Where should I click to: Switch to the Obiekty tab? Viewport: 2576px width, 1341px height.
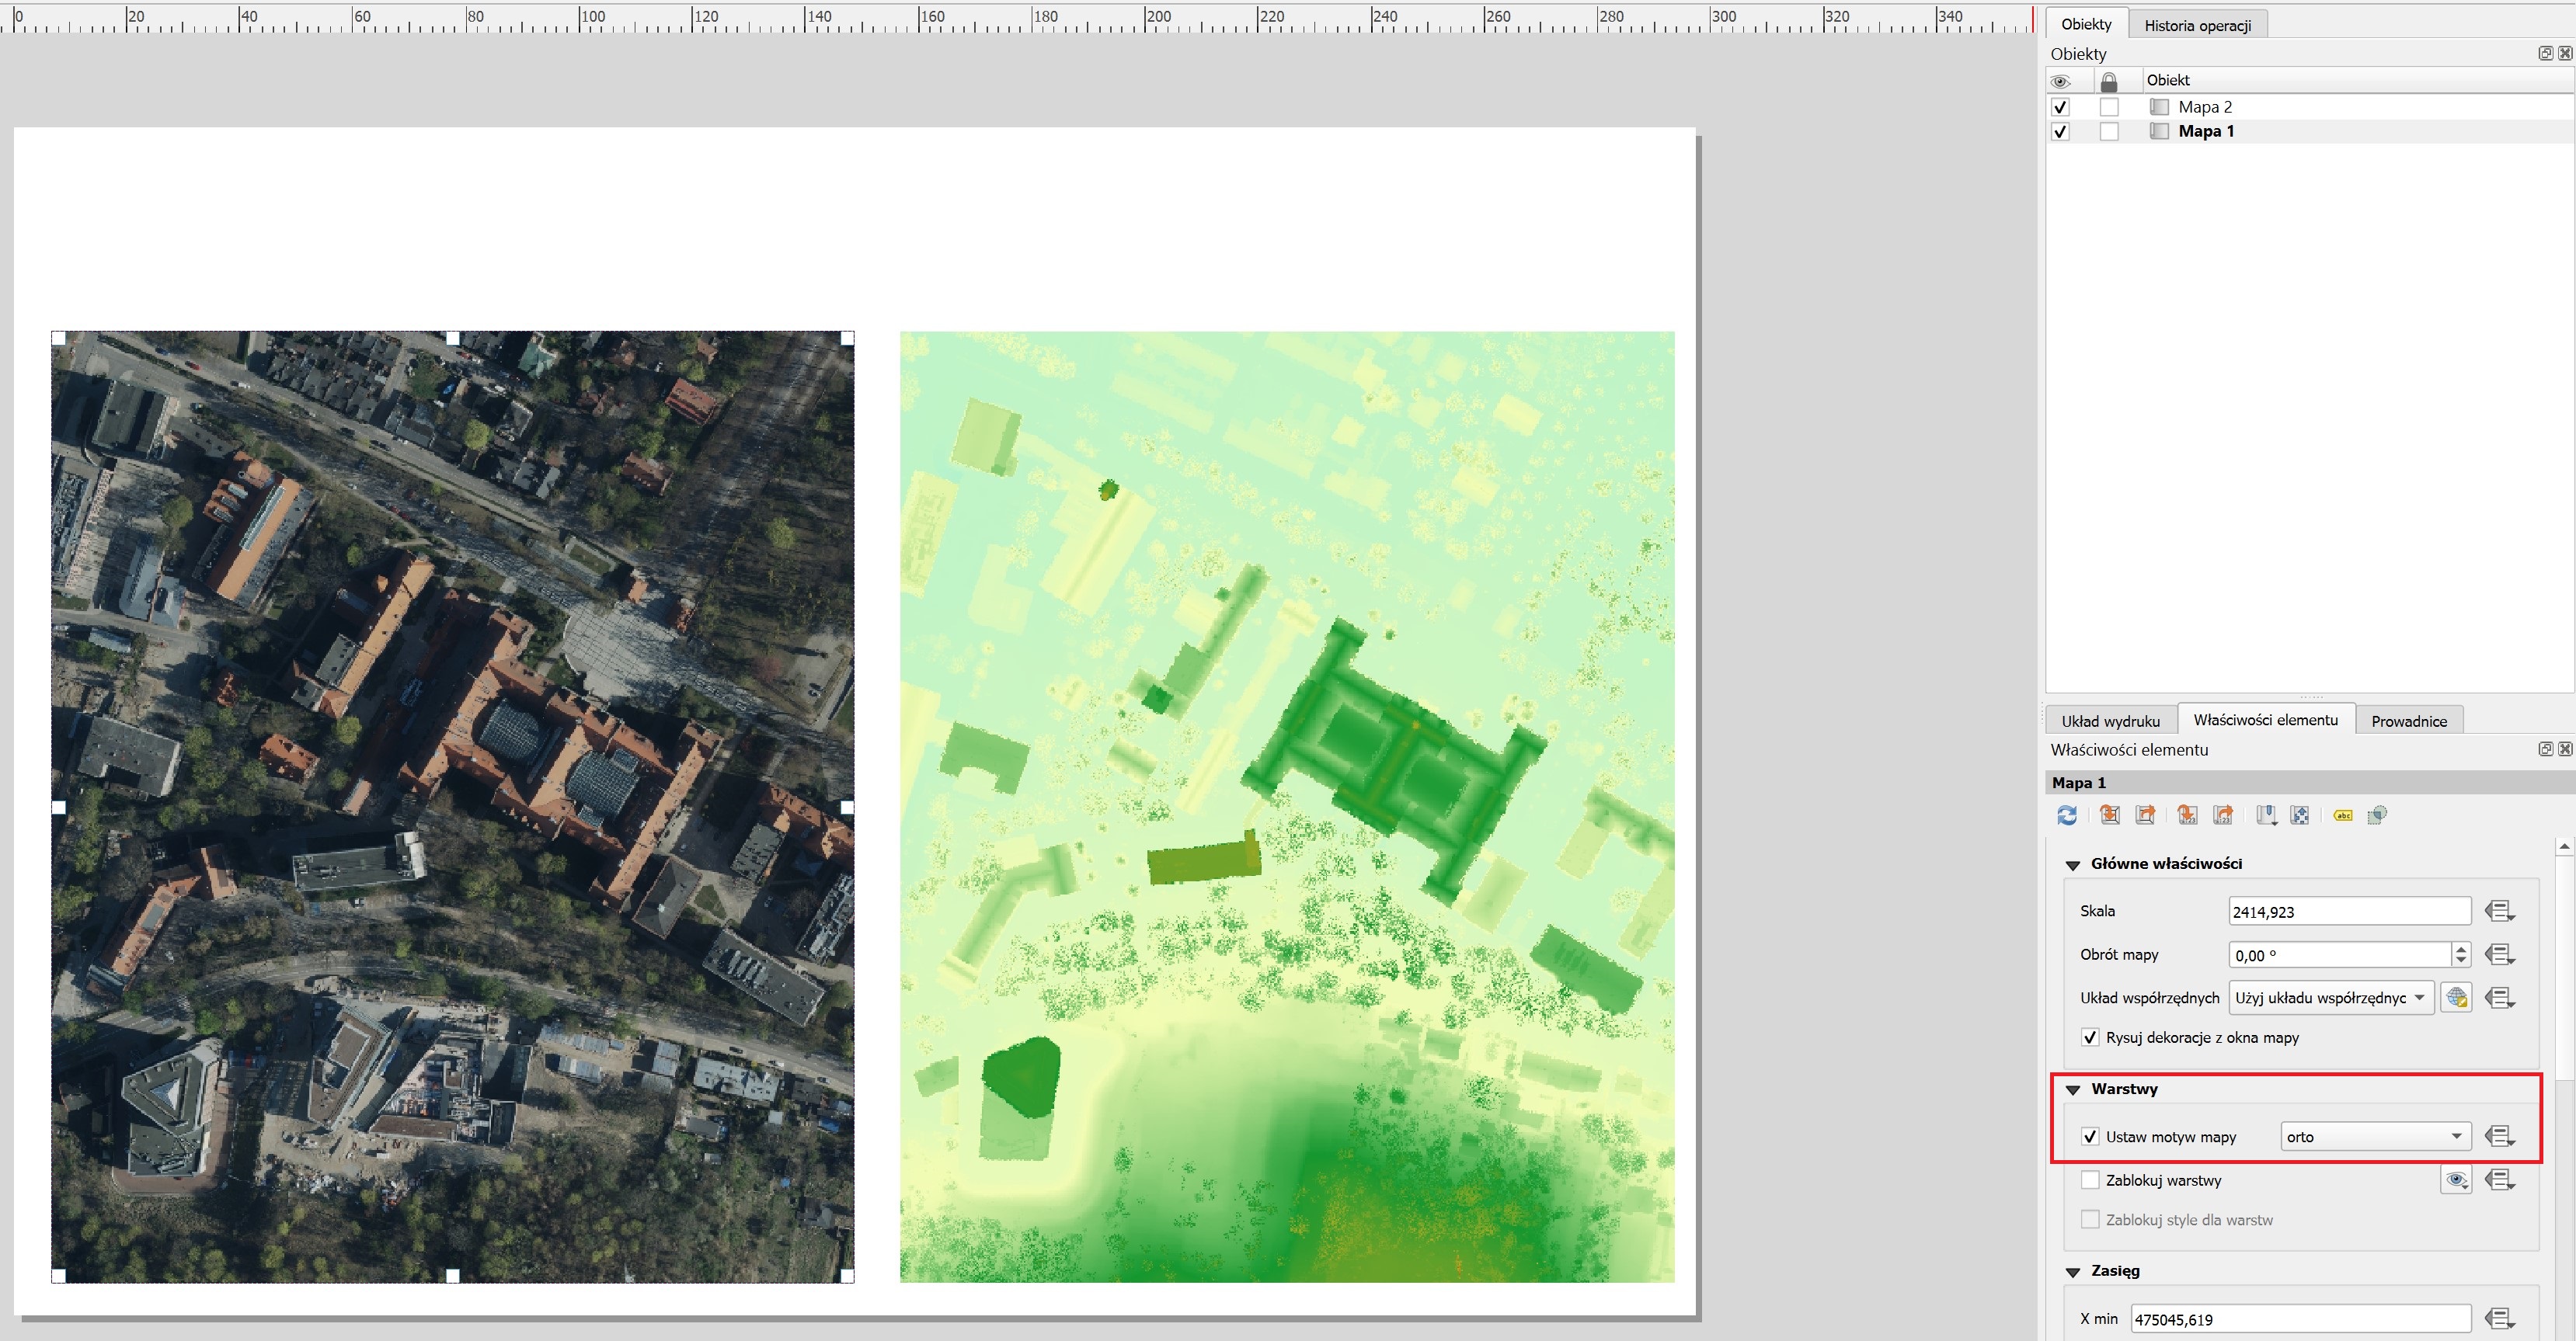click(2086, 24)
